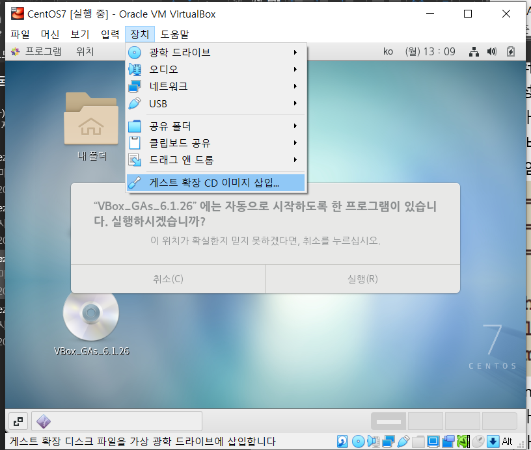Click the folder icon beside 공유 폴더
The height and width of the screenshot is (450, 531).
tap(135, 126)
